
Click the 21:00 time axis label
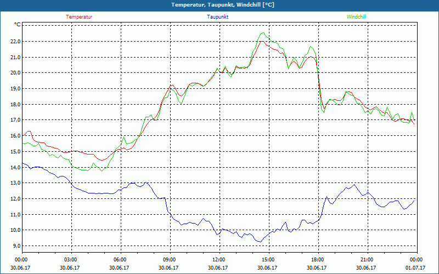point(368,260)
